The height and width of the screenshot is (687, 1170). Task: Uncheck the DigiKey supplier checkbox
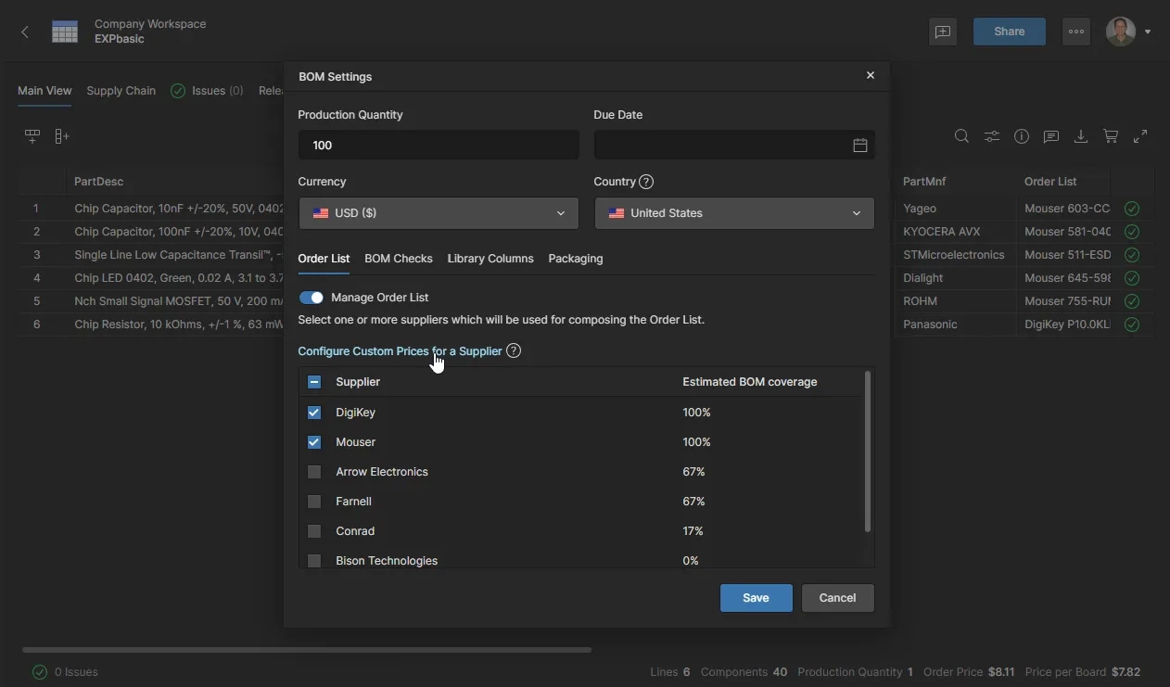[x=314, y=413]
